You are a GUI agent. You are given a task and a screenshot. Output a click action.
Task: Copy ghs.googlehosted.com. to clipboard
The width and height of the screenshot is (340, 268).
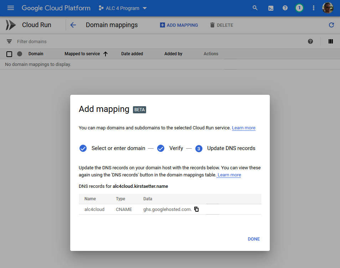(196, 209)
